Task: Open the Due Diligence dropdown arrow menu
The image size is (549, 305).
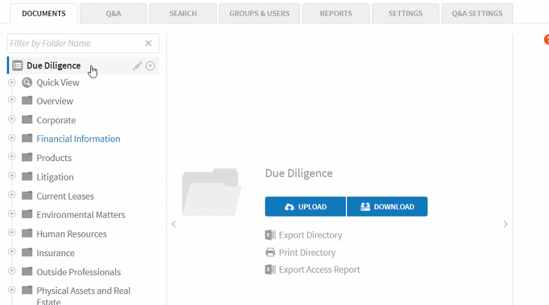Action: (150, 66)
